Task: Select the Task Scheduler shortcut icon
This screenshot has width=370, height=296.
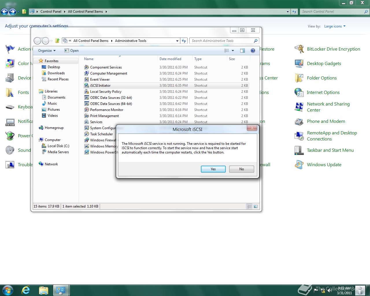Action: click(86, 134)
